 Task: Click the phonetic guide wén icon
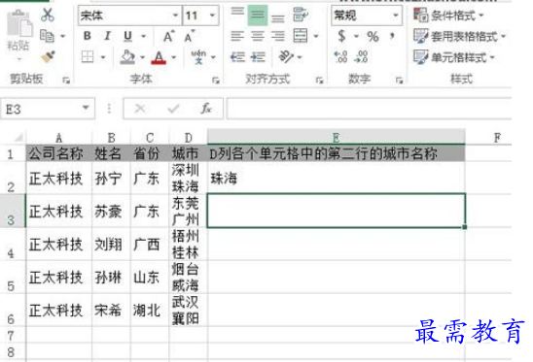pos(198,56)
